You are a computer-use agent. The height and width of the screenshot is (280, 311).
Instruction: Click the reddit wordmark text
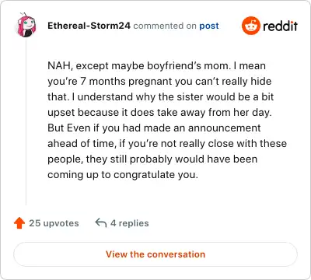(280, 26)
